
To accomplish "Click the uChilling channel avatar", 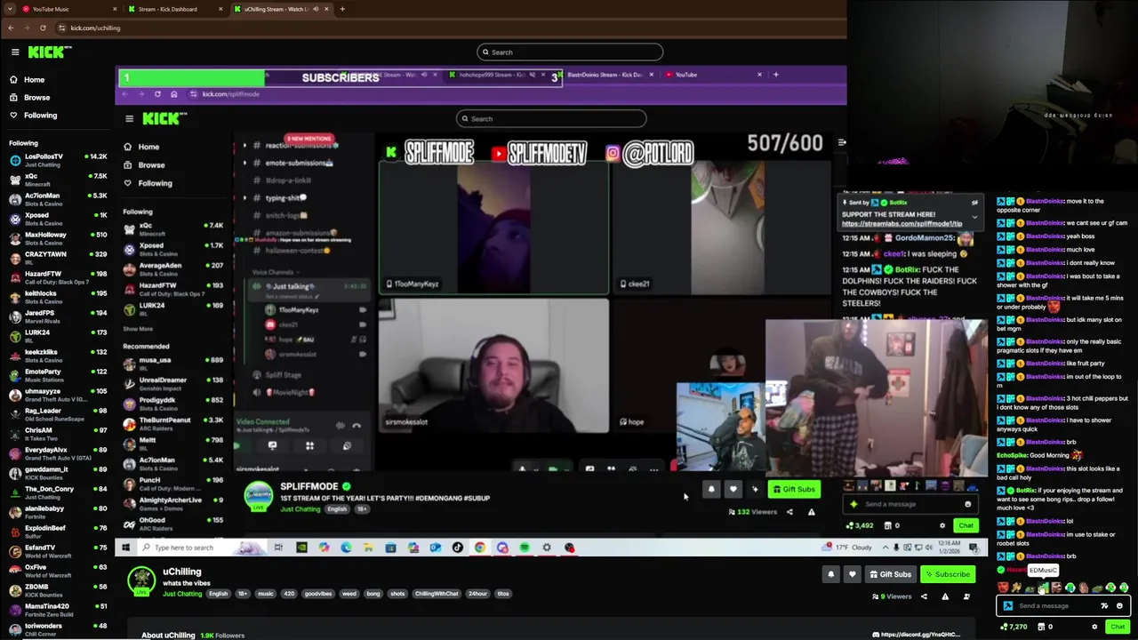I will click(141, 580).
